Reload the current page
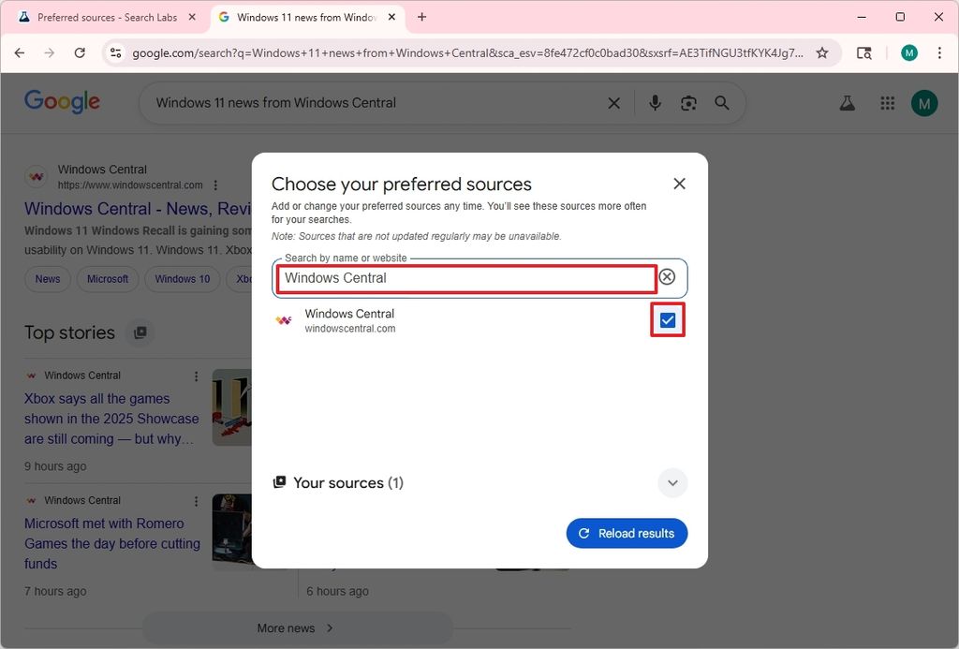The image size is (959, 649). (x=80, y=53)
